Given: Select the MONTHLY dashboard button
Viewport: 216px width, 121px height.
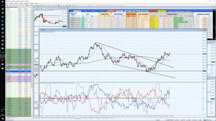Looking at the screenshot, I should coord(145,11).
